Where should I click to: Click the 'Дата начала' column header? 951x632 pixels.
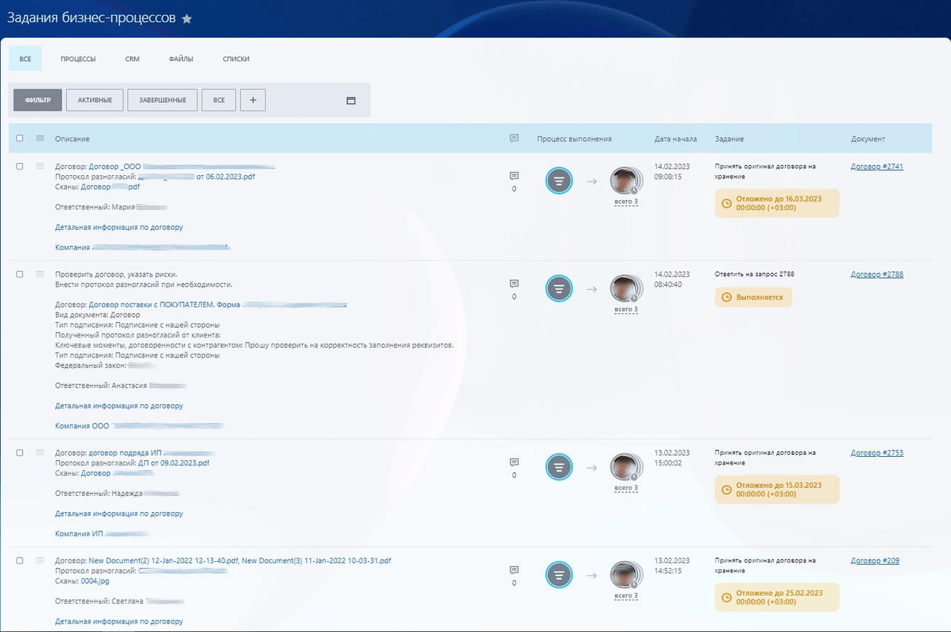point(676,139)
